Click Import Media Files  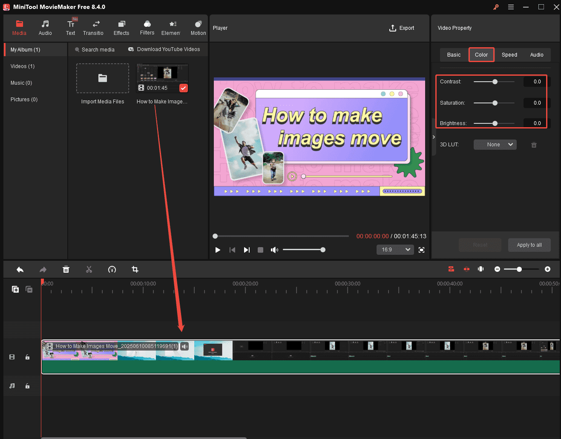(102, 78)
